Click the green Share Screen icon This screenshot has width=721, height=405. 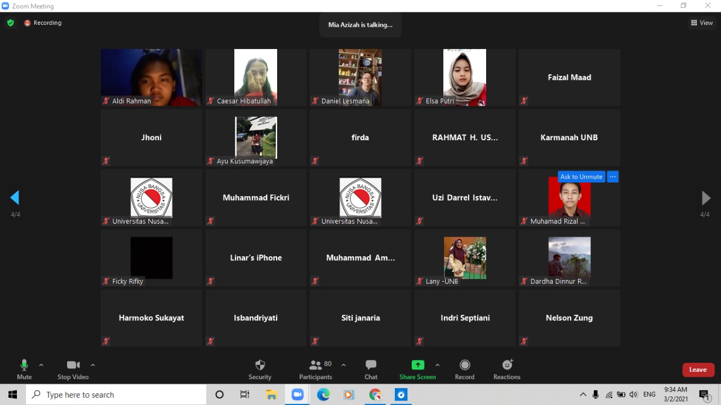tap(417, 365)
